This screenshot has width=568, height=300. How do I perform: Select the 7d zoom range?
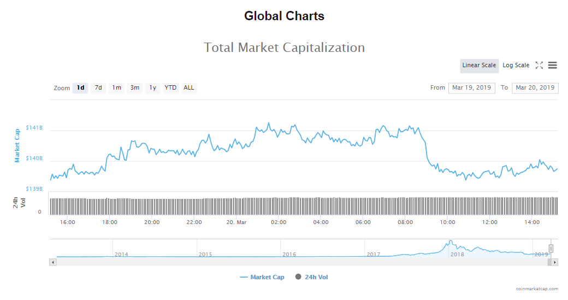pyautogui.click(x=98, y=88)
